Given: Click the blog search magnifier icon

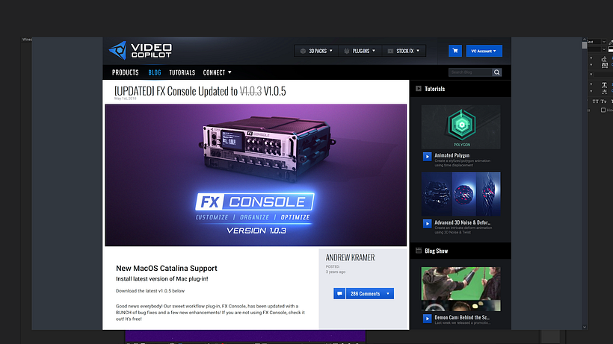Looking at the screenshot, I should coord(496,72).
